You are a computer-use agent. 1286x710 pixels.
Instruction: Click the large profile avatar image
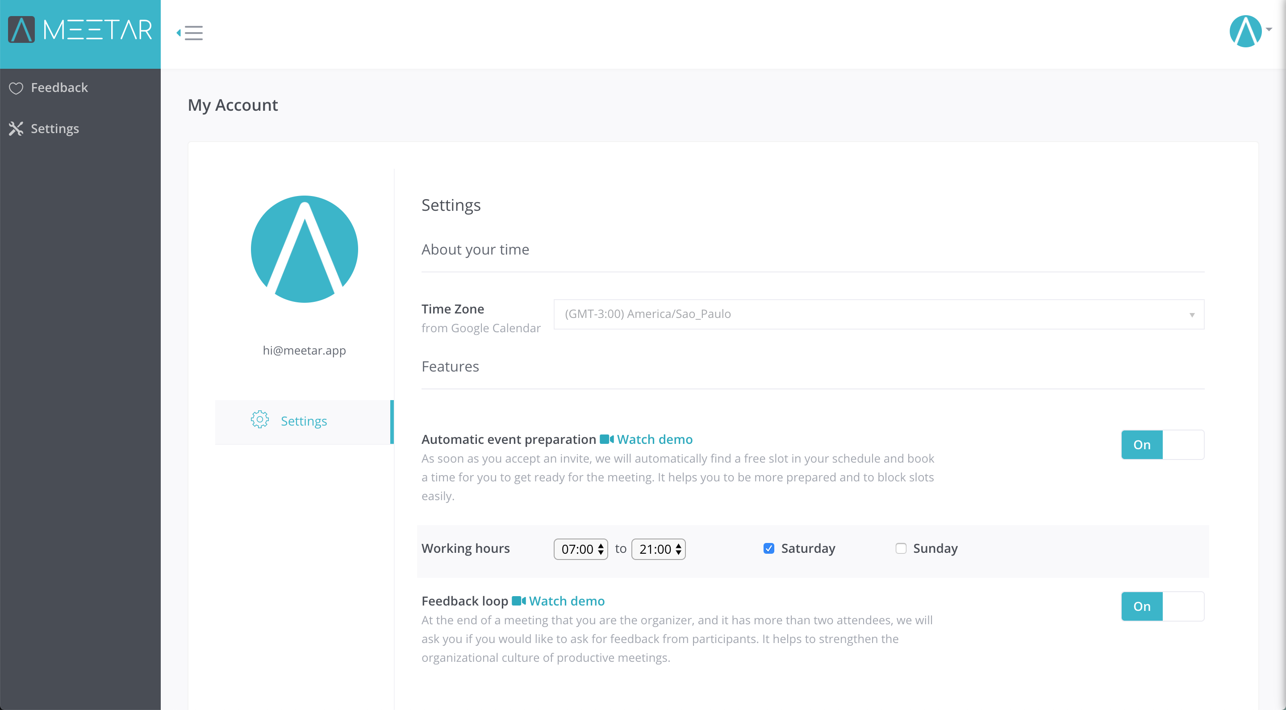304,249
